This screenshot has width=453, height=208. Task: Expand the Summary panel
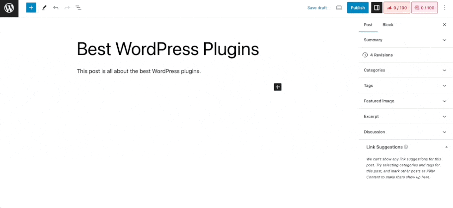[x=405, y=40]
